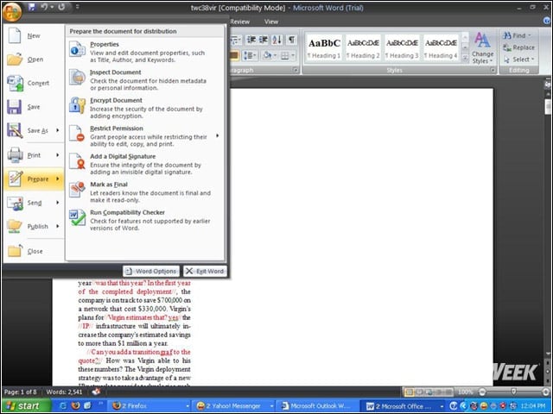Apply the Heading 1 style
Image resolution: width=553 pixels, height=414 pixels.
[x=324, y=48]
